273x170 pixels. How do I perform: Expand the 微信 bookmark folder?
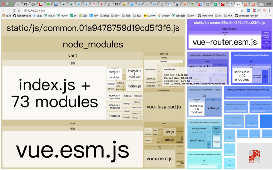pyautogui.click(x=105, y=16)
